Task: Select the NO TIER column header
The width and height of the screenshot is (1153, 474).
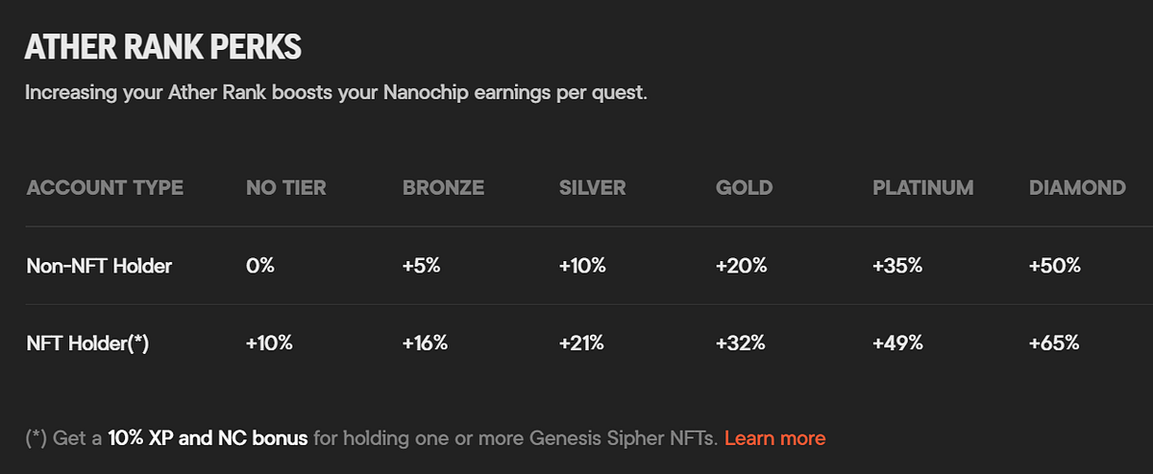Action: (286, 188)
